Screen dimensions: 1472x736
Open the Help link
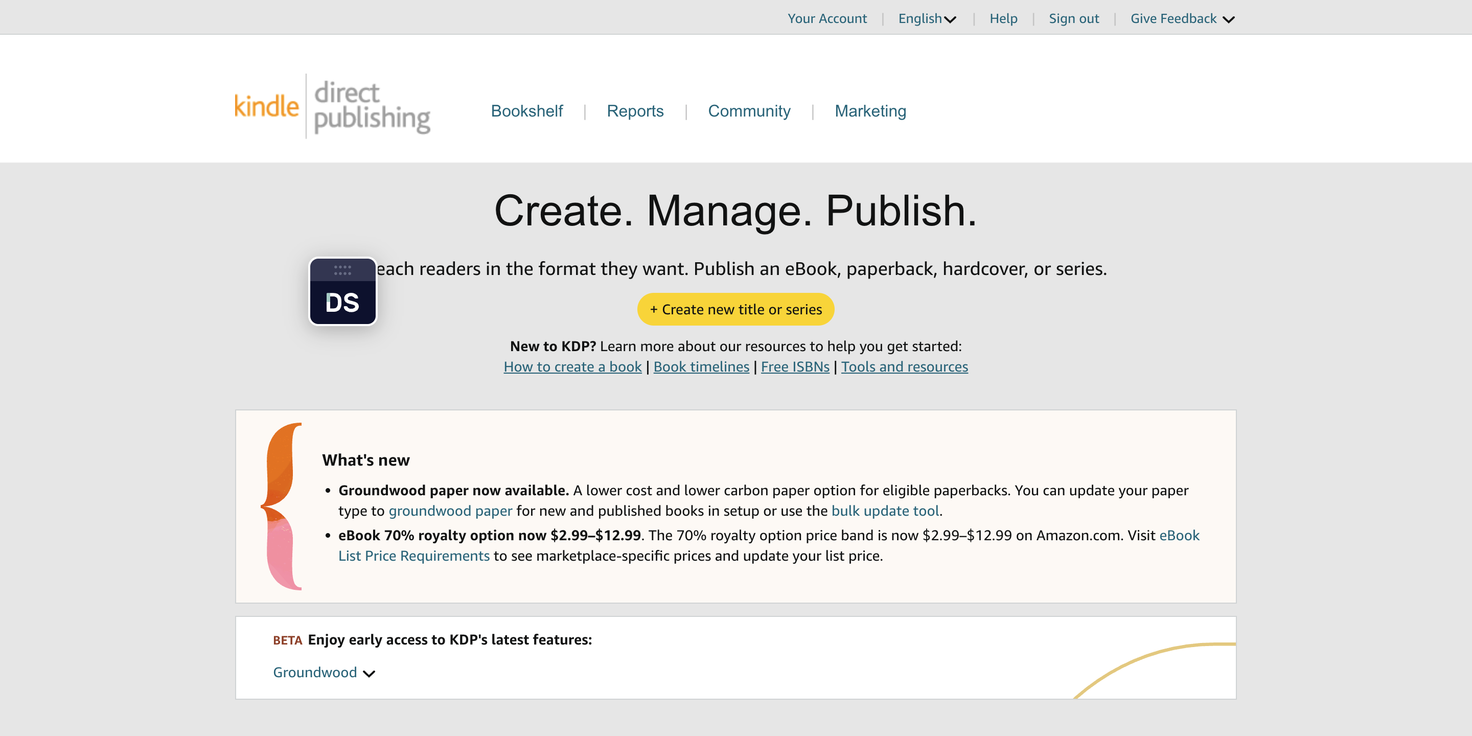(x=1003, y=18)
